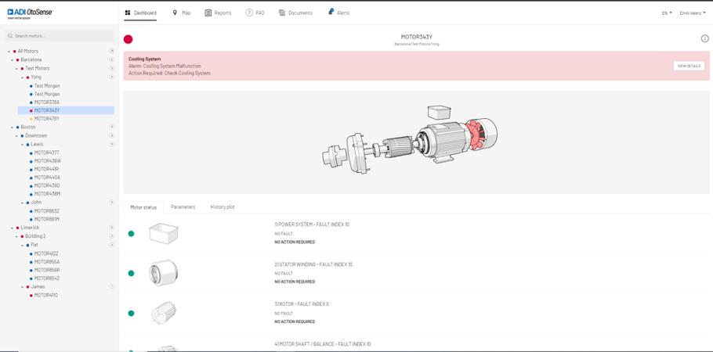713x352 pixels.
Task: Click the Limerick count badge
Action: coord(111,228)
